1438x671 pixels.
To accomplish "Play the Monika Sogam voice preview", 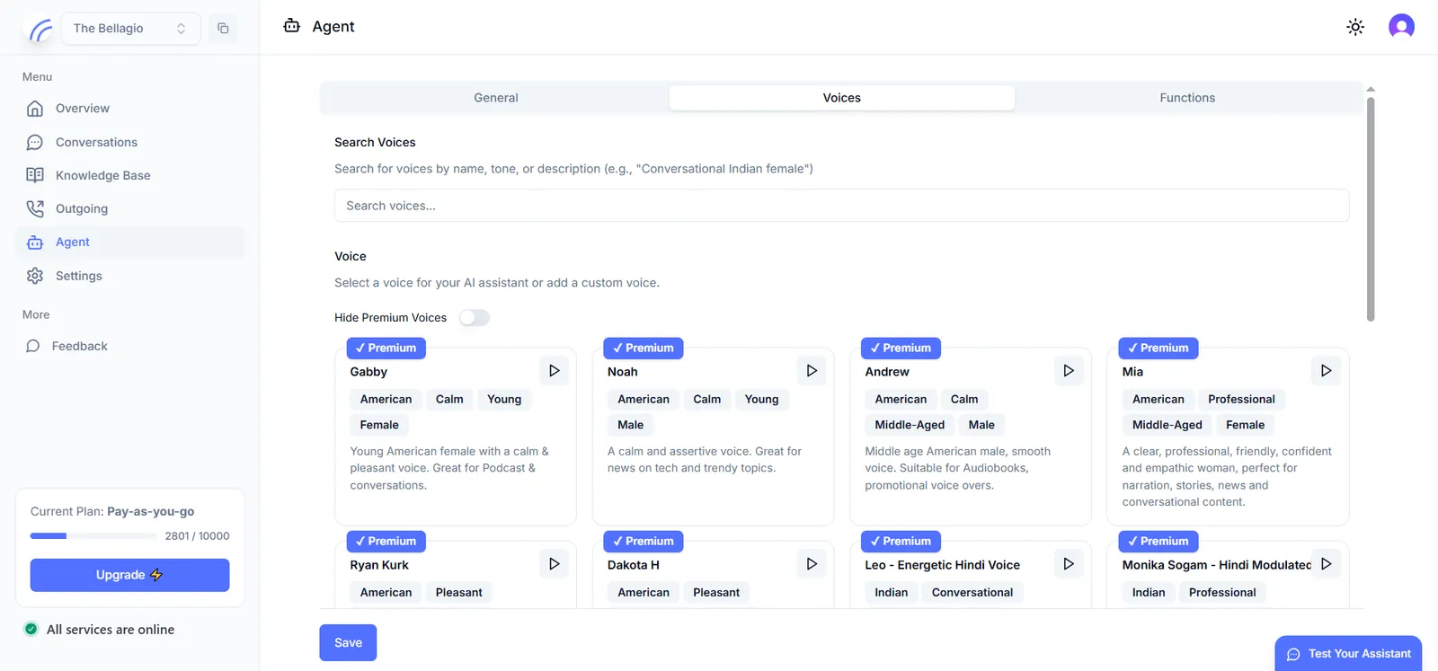I will pyautogui.click(x=1326, y=564).
